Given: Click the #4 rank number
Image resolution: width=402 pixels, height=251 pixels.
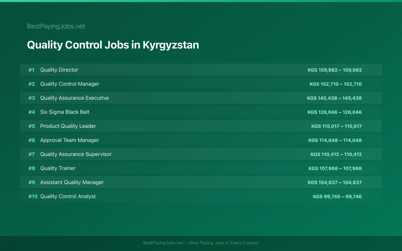Looking at the screenshot, I should tap(31, 112).
